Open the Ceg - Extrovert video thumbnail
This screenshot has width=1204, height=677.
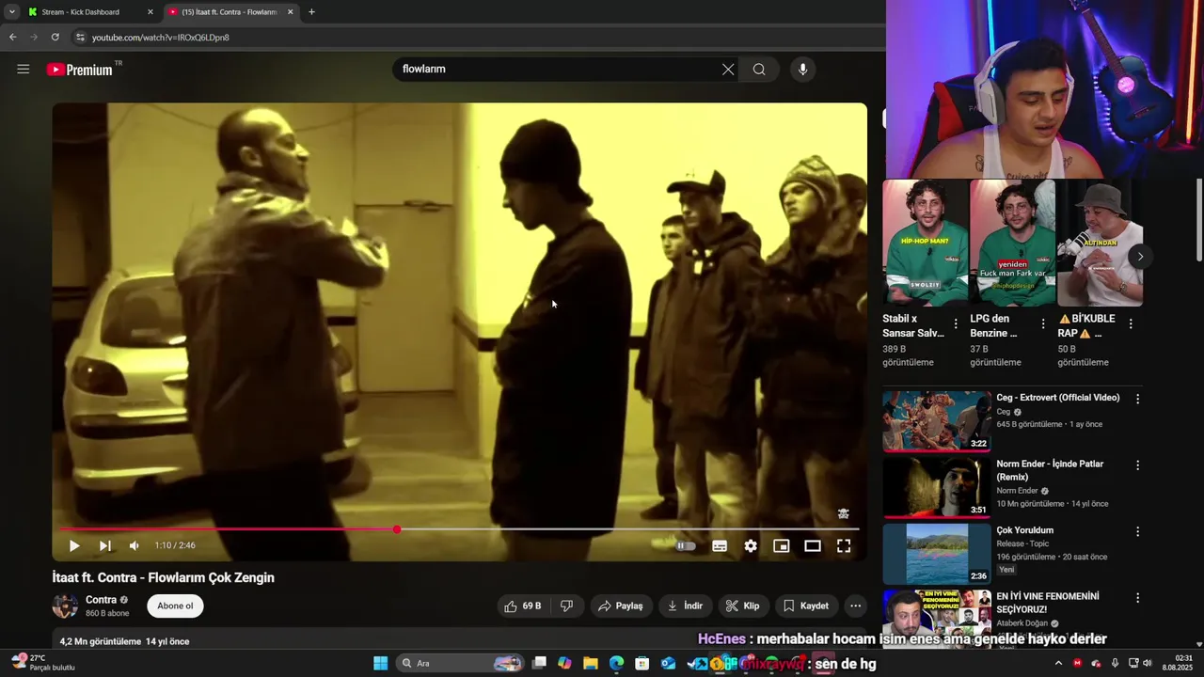937,421
